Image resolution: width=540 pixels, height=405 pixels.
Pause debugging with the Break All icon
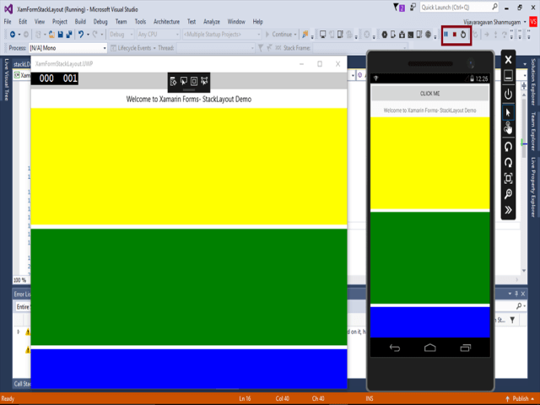pyautogui.click(x=446, y=35)
